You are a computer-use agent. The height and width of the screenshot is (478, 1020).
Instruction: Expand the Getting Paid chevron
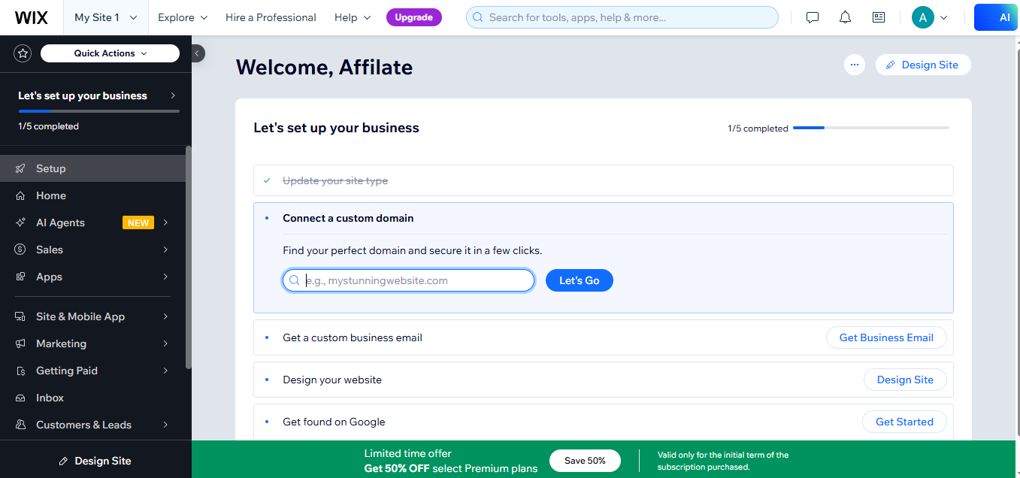click(x=165, y=371)
